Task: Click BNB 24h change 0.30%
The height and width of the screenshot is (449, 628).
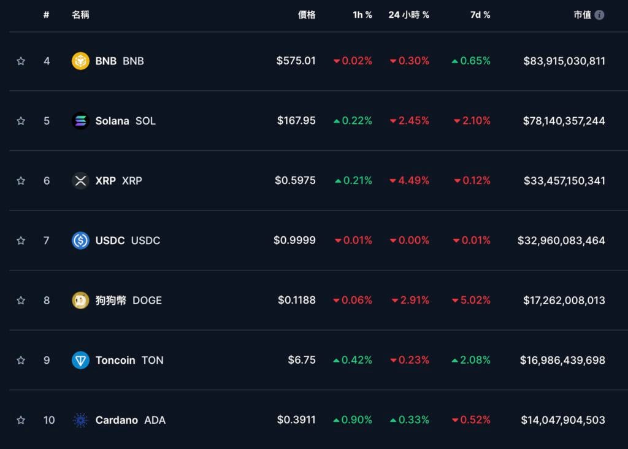Action: pyautogui.click(x=409, y=61)
